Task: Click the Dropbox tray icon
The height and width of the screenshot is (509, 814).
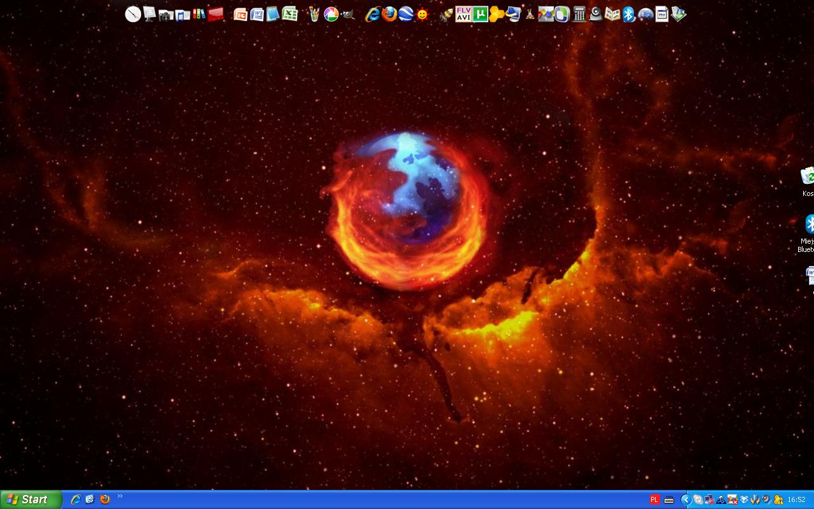Action: point(744,499)
